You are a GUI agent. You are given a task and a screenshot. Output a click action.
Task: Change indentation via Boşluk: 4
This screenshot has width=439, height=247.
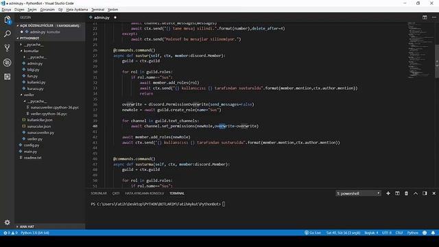[371, 233]
